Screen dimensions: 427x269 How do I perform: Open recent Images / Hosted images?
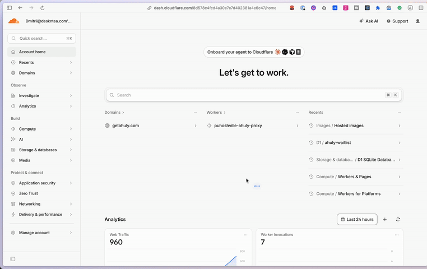pyautogui.click(x=356, y=126)
